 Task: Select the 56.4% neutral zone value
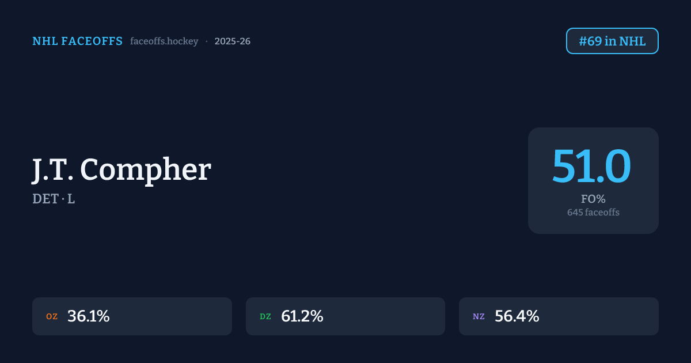[x=517, y=316]
